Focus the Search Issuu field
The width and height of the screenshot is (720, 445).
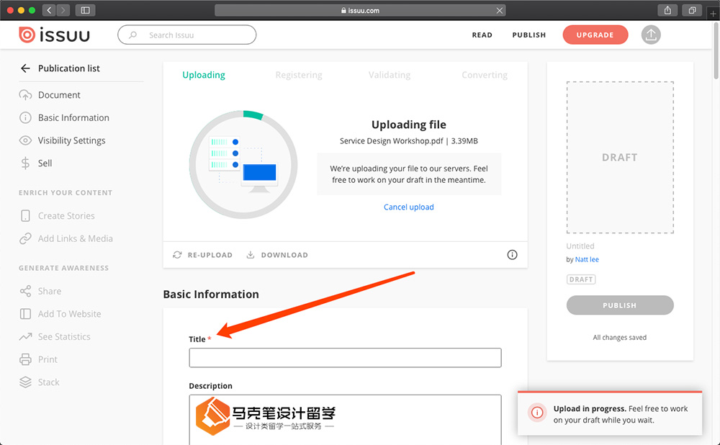tap(187, 35)
